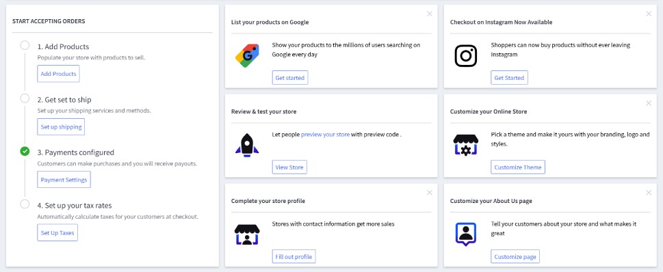Click the green Payments configured checkmark

[25, 151]
